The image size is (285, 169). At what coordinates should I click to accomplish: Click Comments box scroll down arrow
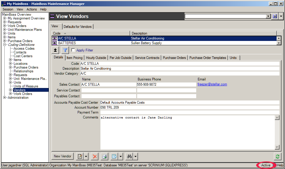coord(277,147)
